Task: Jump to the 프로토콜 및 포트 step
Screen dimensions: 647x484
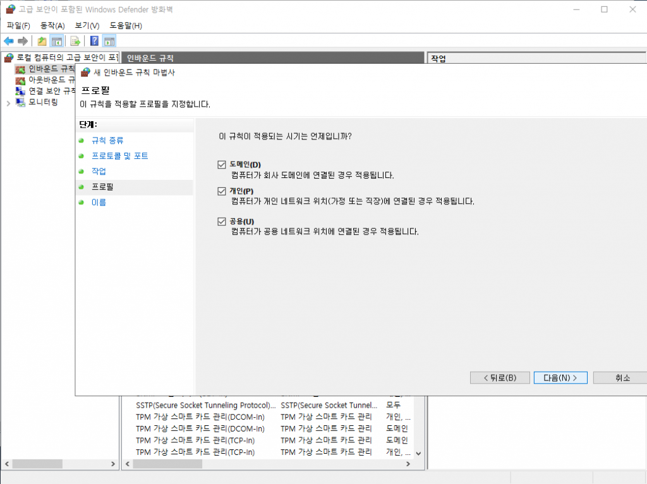Action: [x=119, y=156]
